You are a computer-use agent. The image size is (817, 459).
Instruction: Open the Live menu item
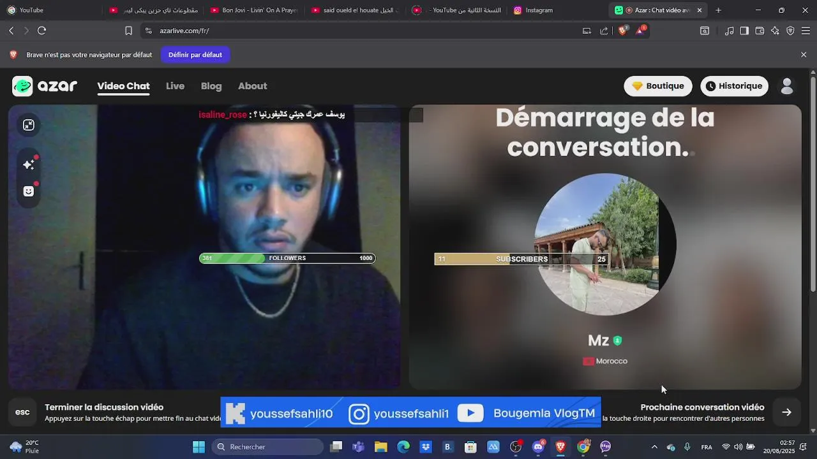coord(175,86)
